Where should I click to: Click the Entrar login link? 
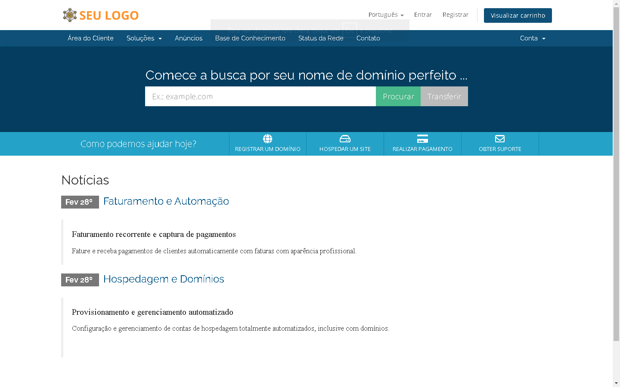point(423,15)
